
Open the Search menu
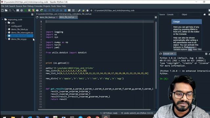pyautogui.click(x=12, y=6)
